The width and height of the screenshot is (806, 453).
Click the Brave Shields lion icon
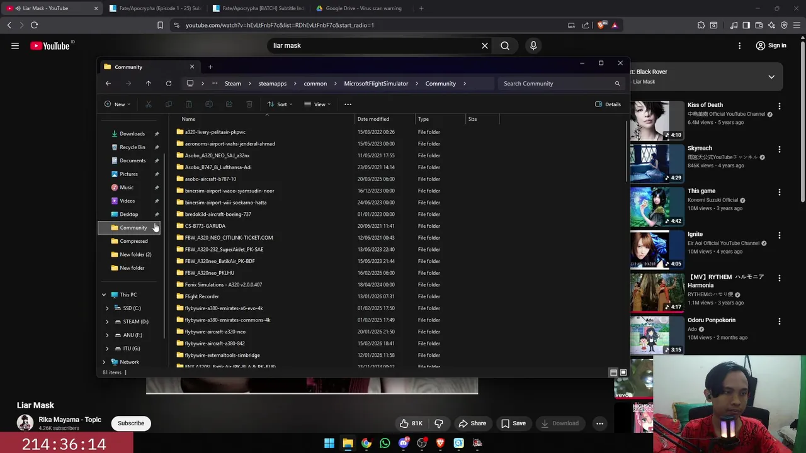click(x=601, y=25)
